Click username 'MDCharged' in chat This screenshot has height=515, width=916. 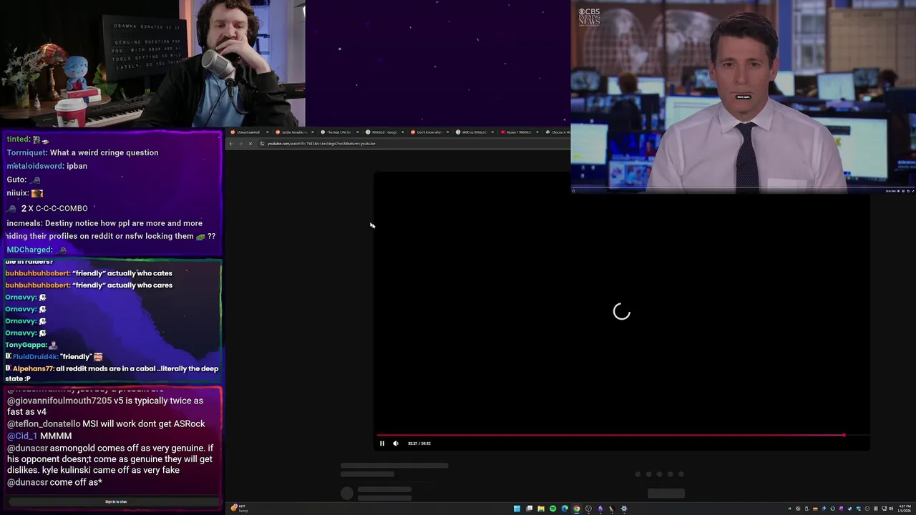click(29, 250)
